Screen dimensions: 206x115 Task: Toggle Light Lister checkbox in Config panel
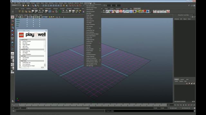coord(20,46)
